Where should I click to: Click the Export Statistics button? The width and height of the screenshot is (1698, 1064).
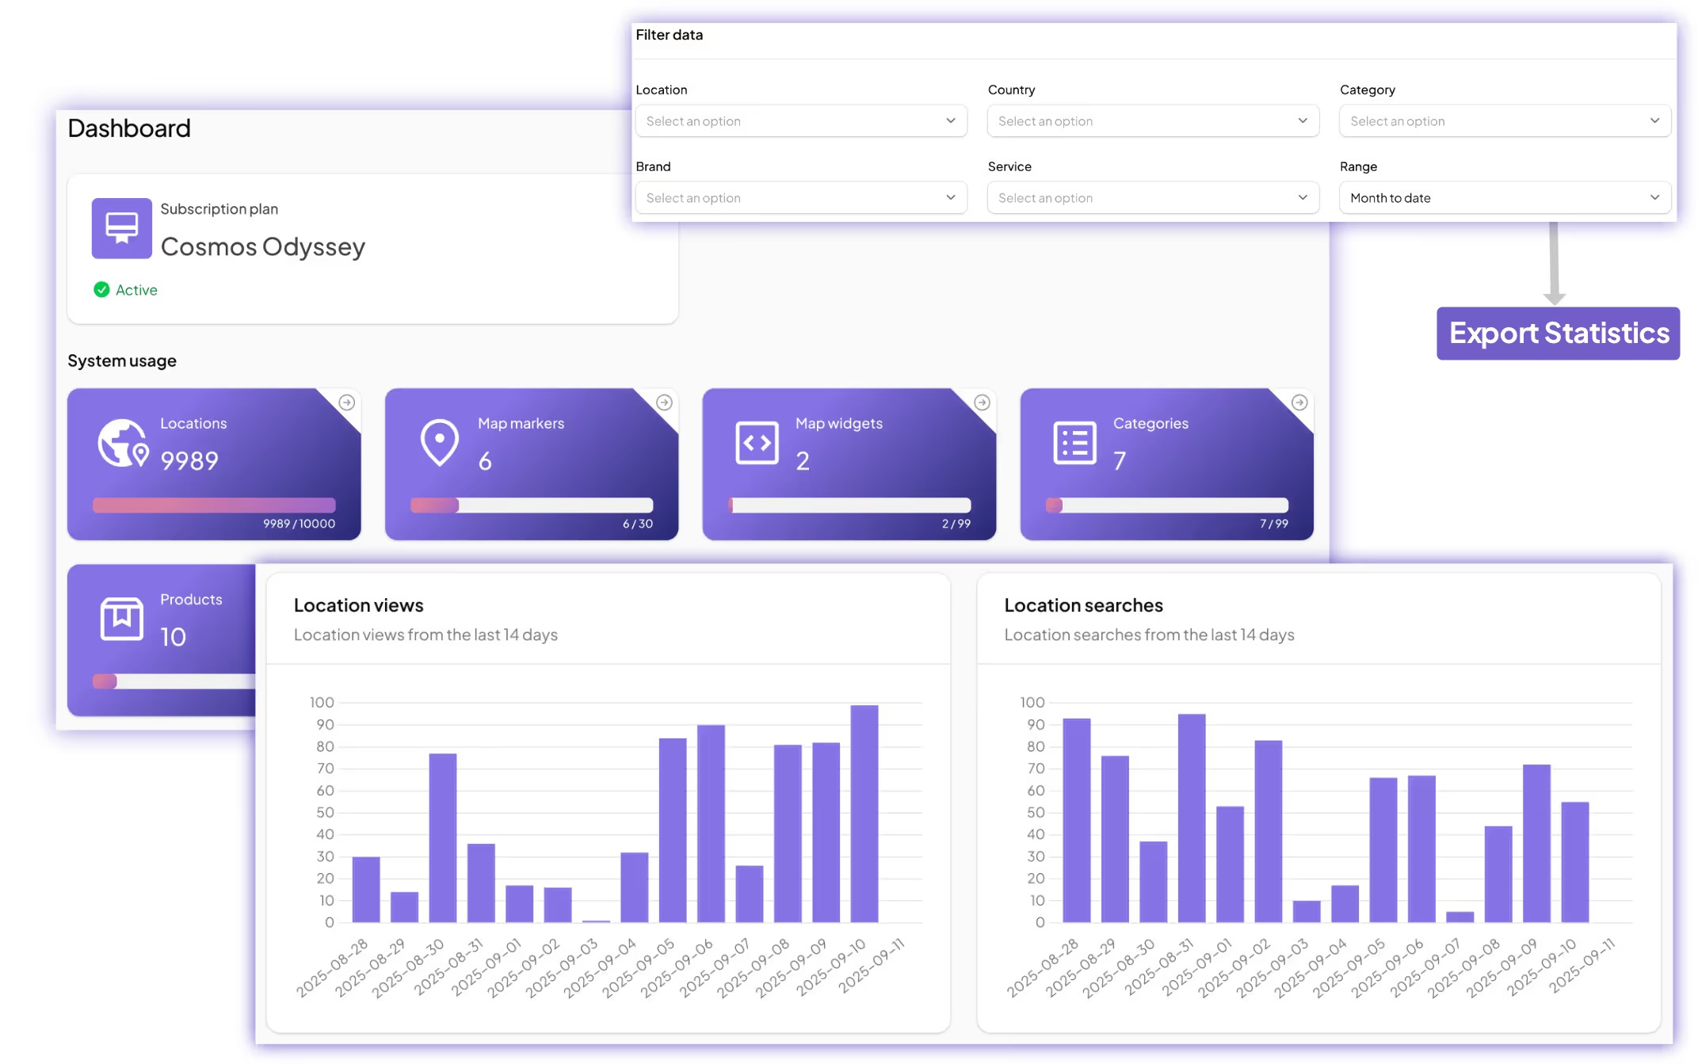1558,334
